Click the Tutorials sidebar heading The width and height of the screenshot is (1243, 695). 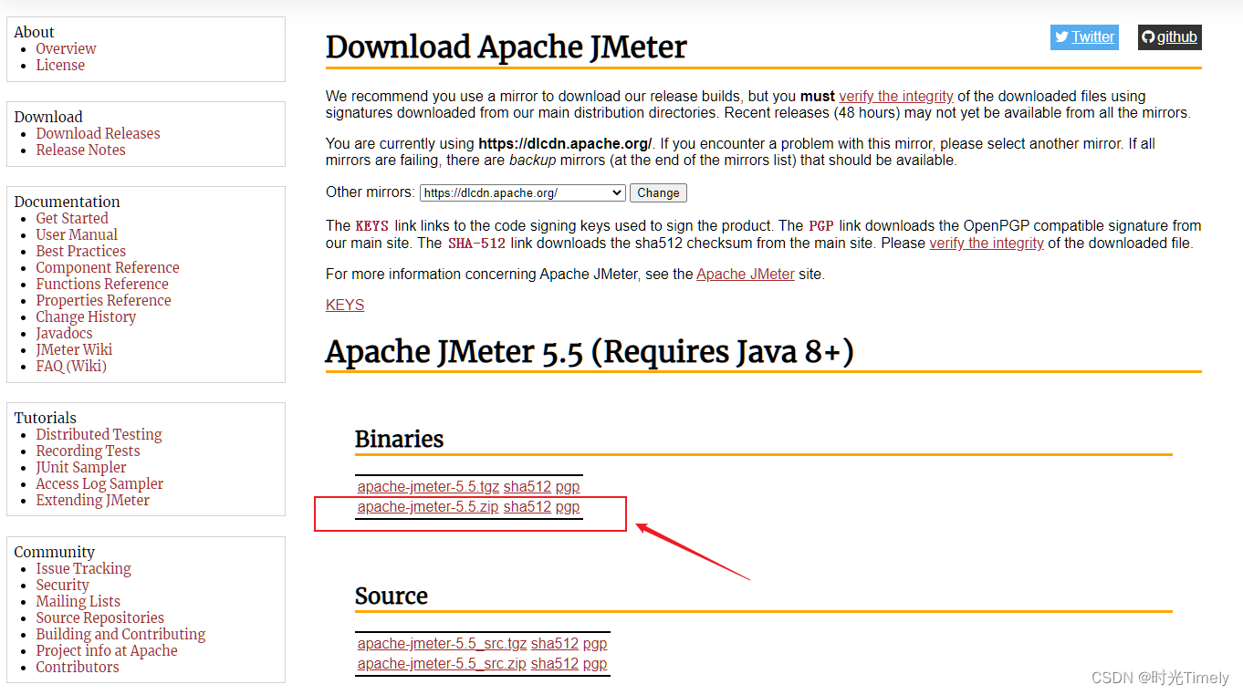(46, 418)
